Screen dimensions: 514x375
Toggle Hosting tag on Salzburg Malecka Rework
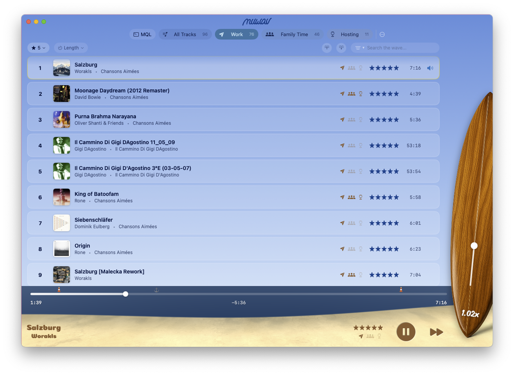361,275
